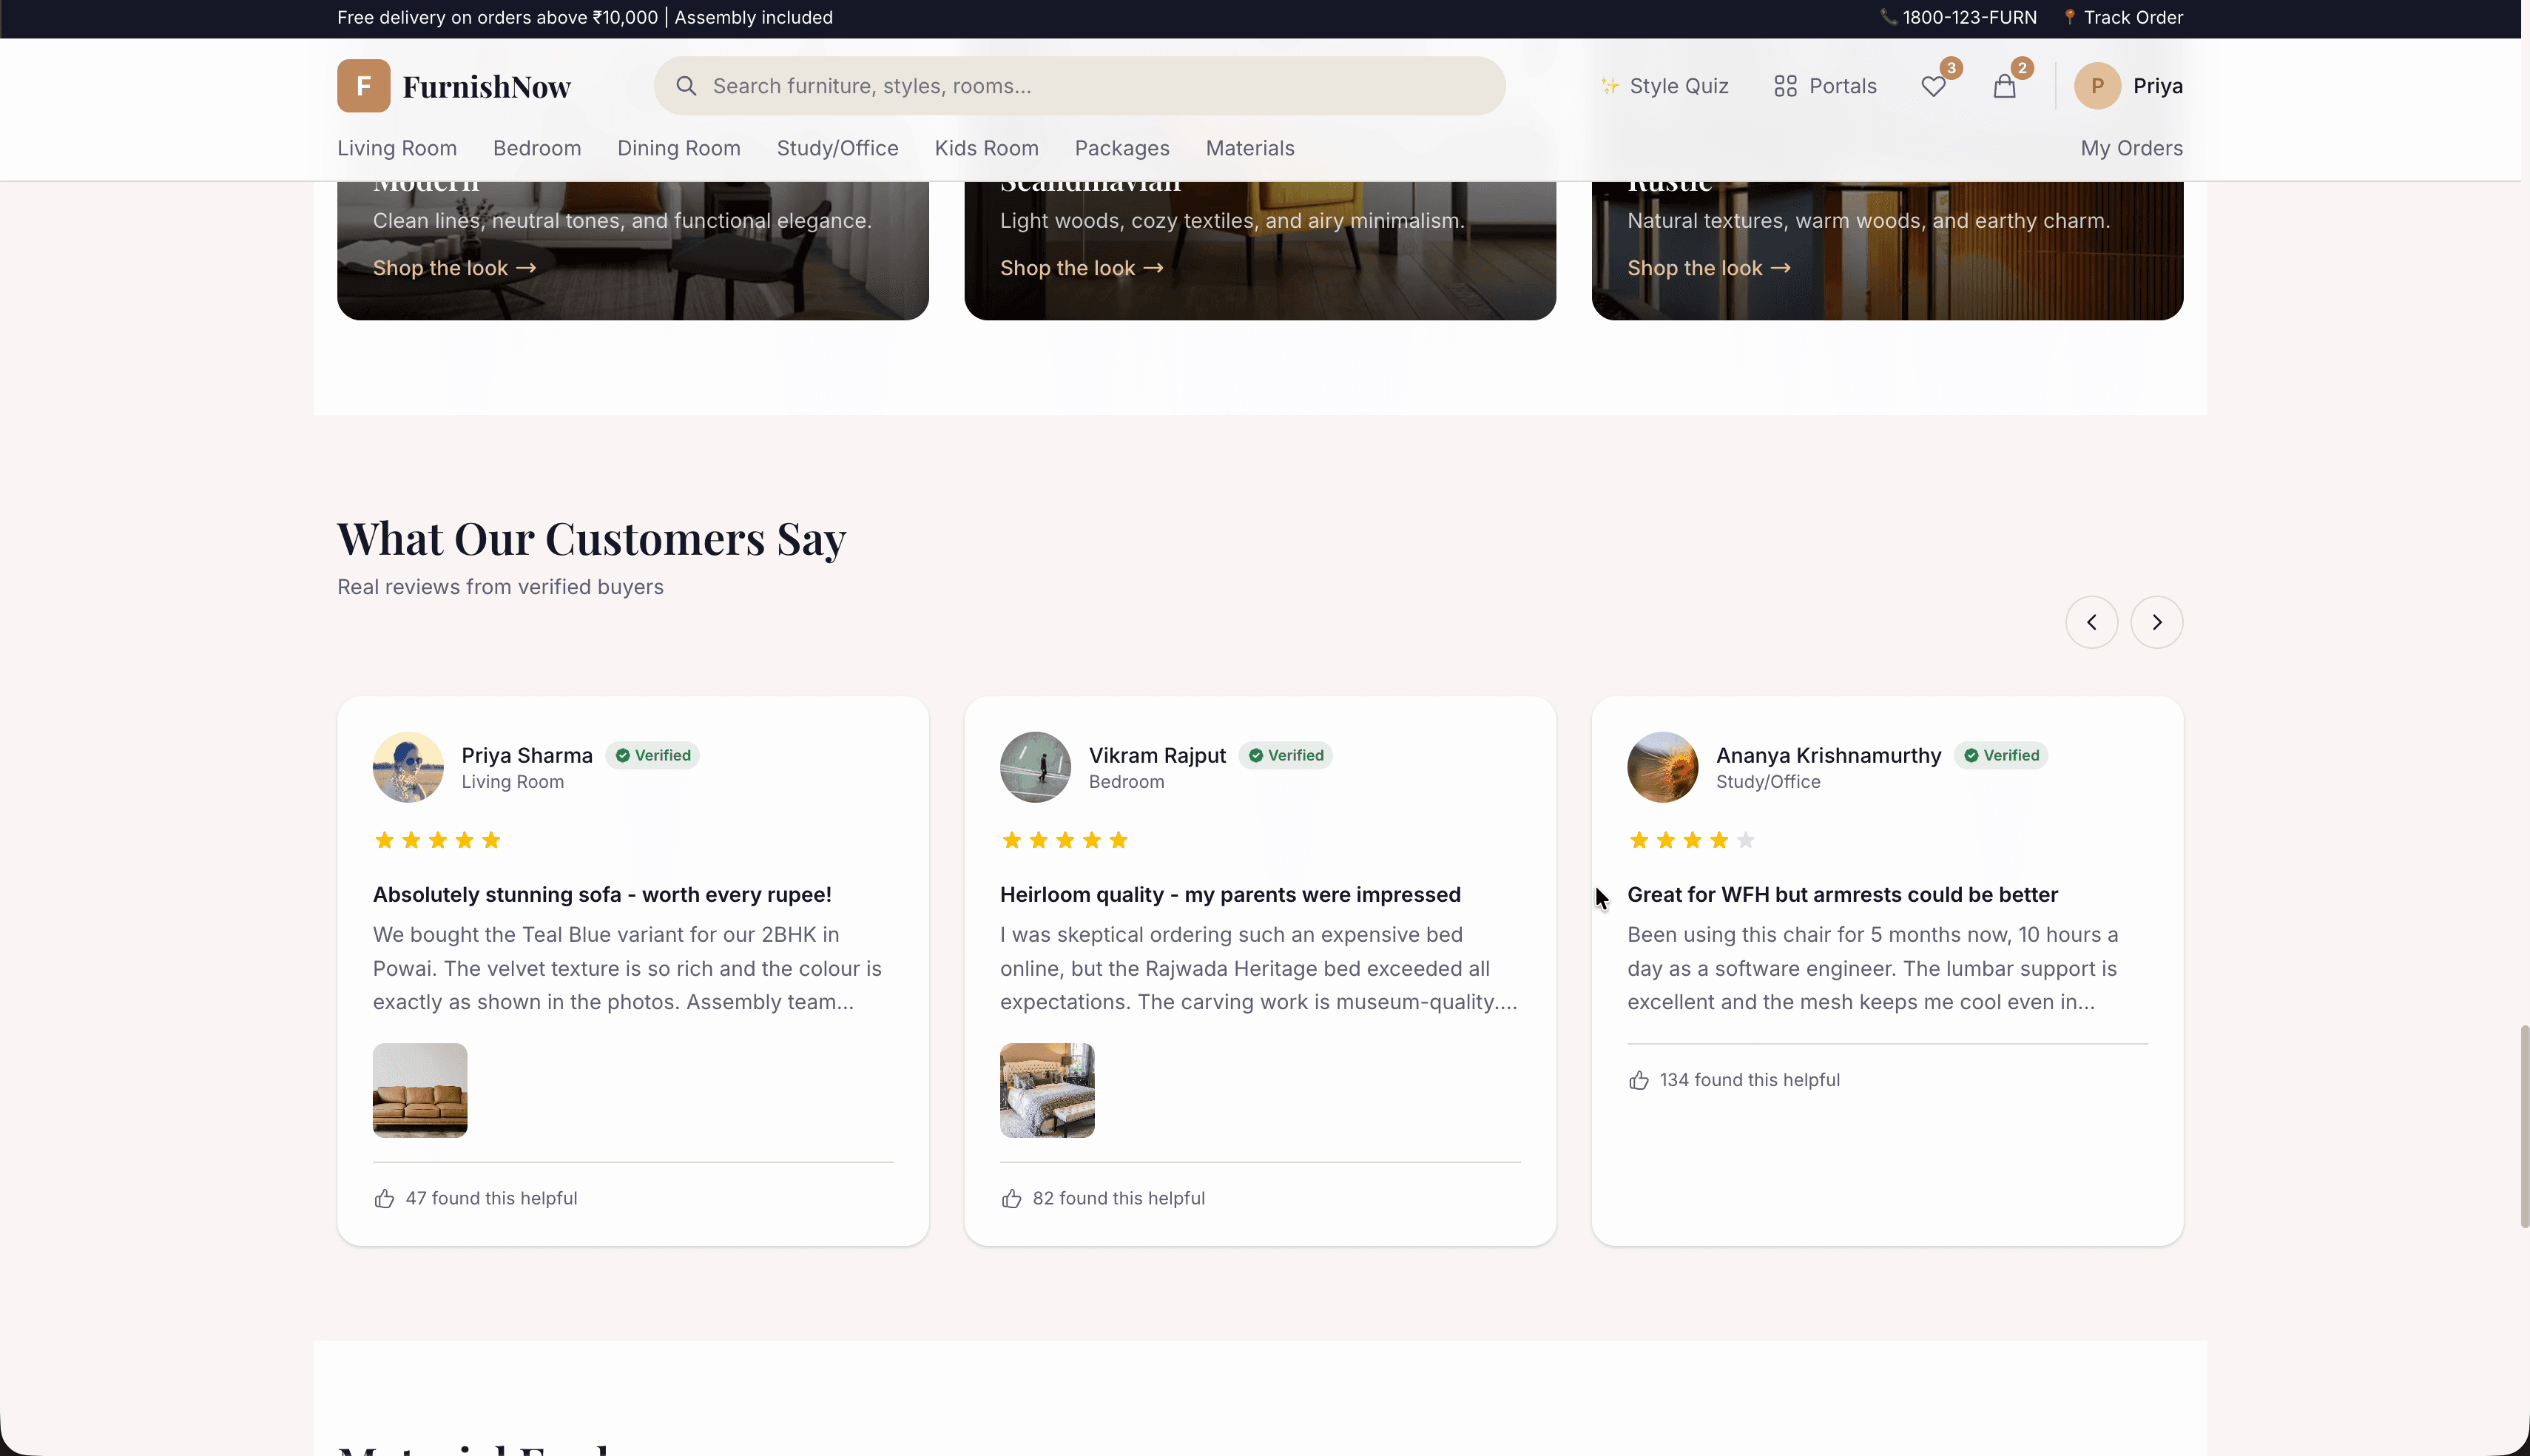
Task: Click the Track Order pin icon
Action: [x=2069, y=17]
